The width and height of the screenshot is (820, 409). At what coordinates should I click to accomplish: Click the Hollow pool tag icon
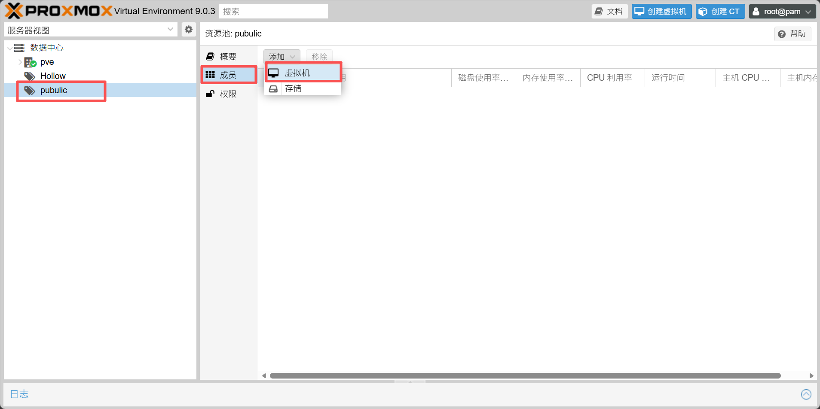[30, 76]
